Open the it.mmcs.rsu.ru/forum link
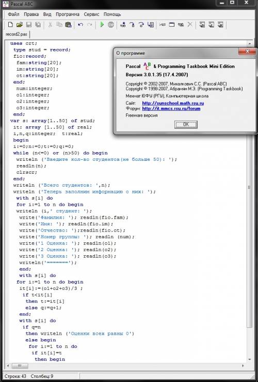The width and height of the screenshot is (258, 382). (171, 108)
